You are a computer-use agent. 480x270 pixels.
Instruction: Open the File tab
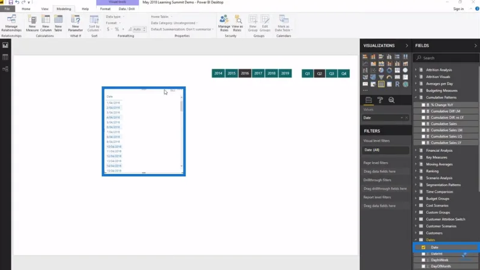tap(7, 9)
